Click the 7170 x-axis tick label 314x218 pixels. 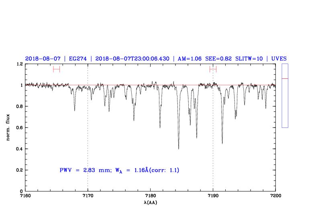pos(88,196)
